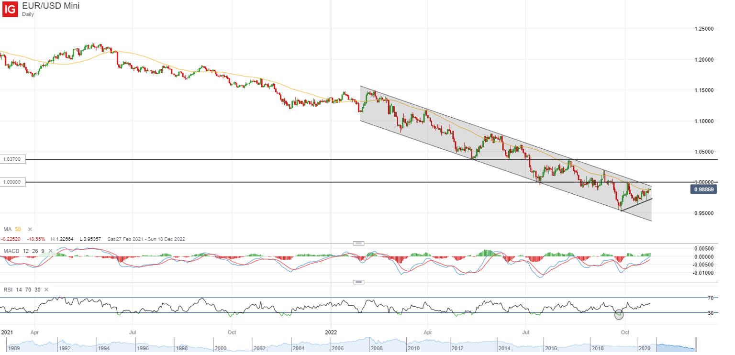
Task: Click the resize handle above the RSI panel
Action: coord(358,282)
